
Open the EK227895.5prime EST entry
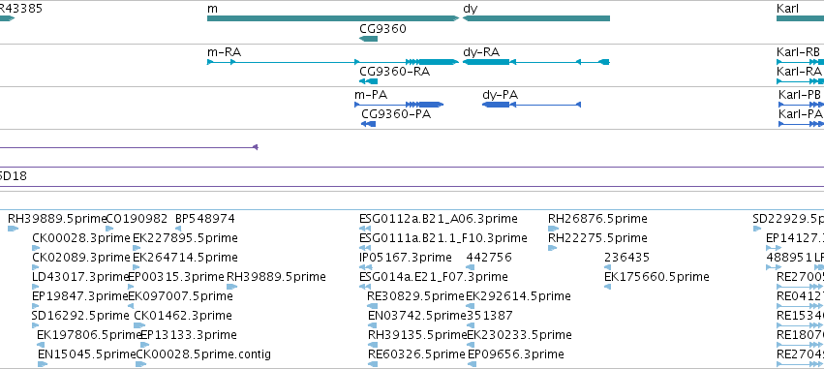point(185,238)
